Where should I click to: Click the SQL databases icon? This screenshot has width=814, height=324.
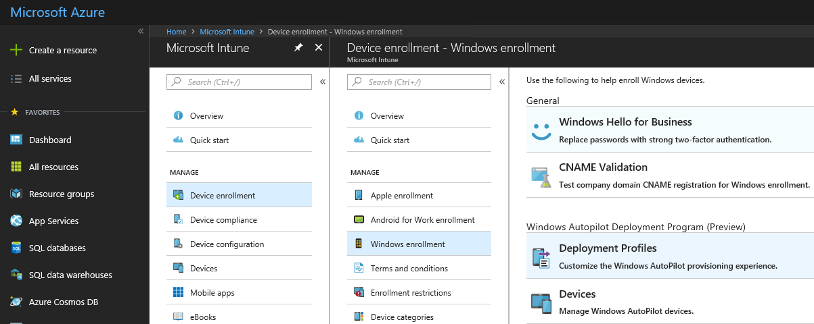(x=16, y=248)
